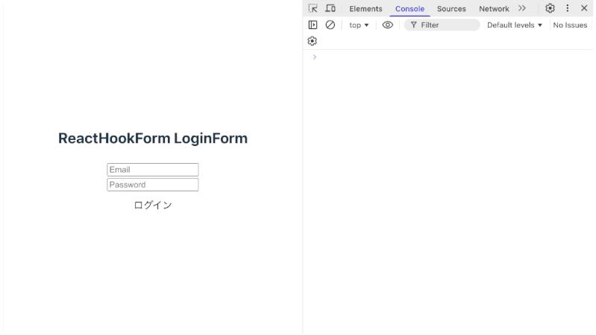This screenshot has width=596, height=335.
Task: Show the console sidebar panel
Action: pyautogui.click(x=313, y=25)
